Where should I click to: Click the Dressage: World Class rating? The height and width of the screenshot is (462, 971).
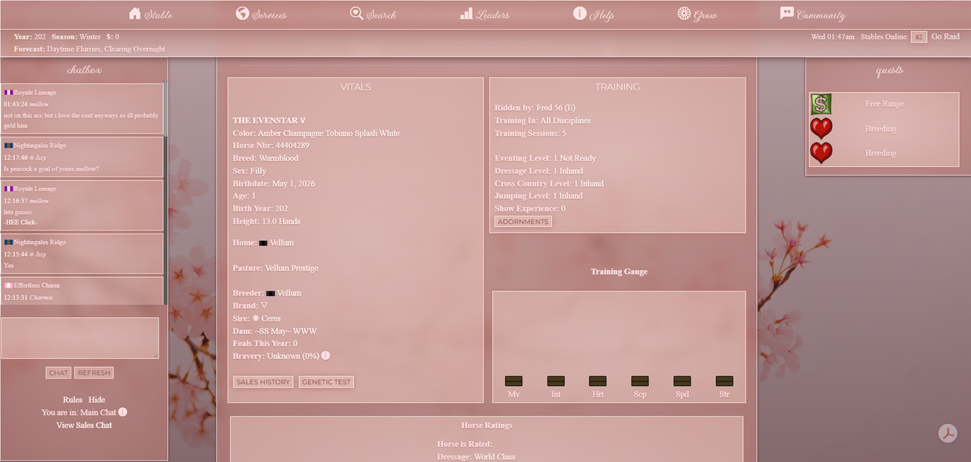point(476,457)
